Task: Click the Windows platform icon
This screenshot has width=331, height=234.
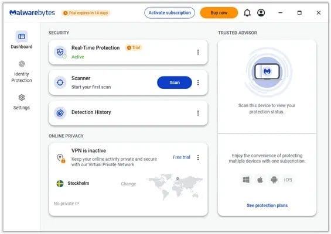Action: [x=246, y=180]
